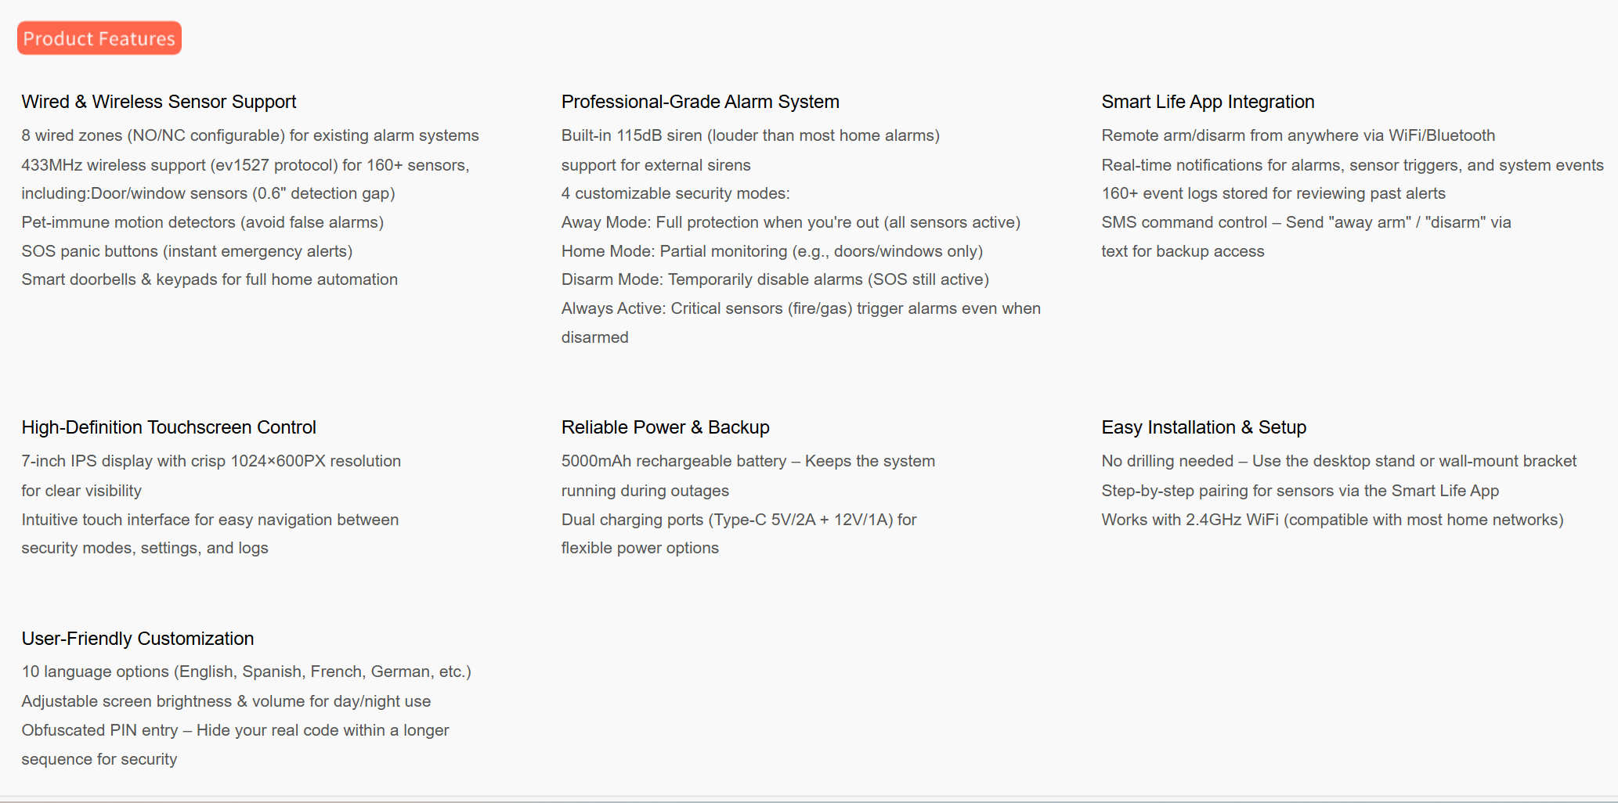Image resolution: width=1618 pixels, height=803 pixels.
Task: Click the No drilling needed line
Action: (1338, 461)
